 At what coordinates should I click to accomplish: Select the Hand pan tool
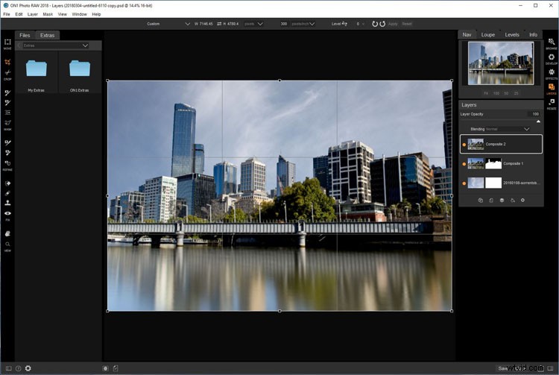(7, 234)
